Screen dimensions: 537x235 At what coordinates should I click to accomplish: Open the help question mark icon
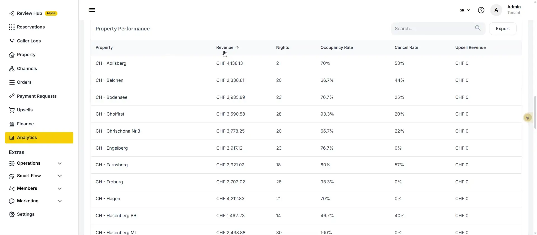481,10
